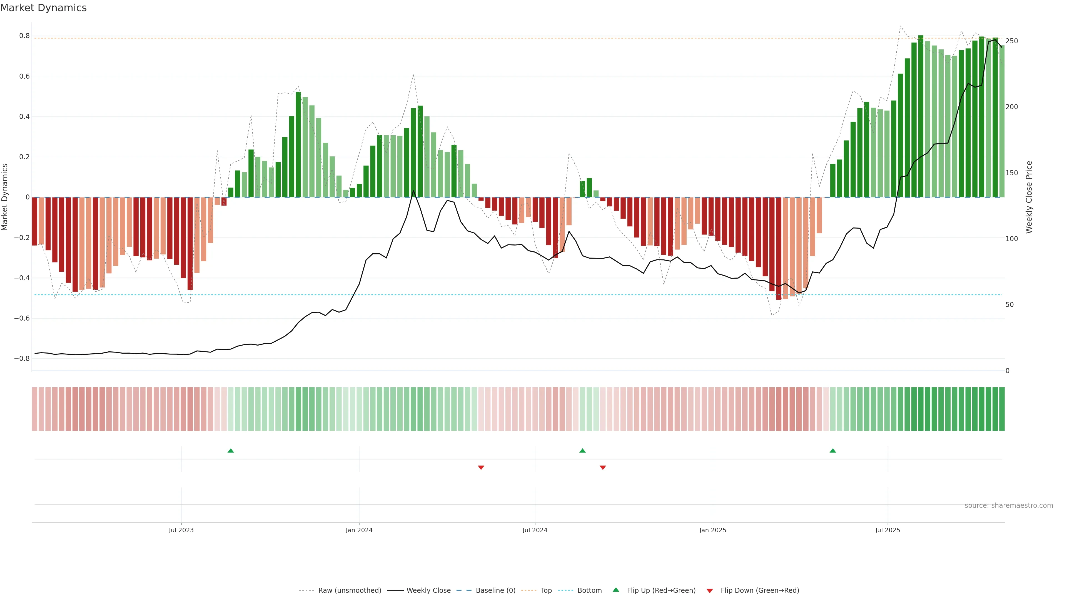The image size is (1067, 600).
Task: Toggle the Bottom legend entry
Action: pyautogui.click(x=589, y=591)
